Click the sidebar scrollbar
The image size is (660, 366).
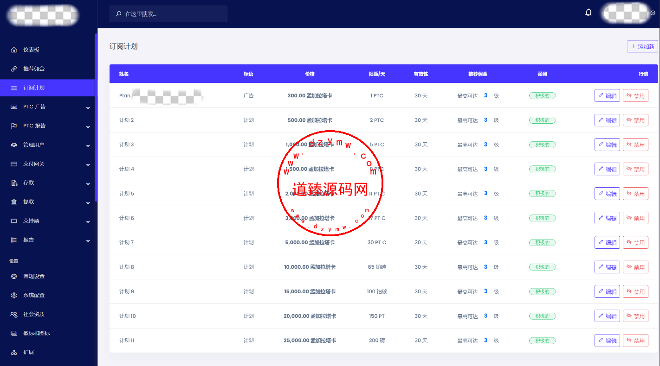tap(96, 117)
